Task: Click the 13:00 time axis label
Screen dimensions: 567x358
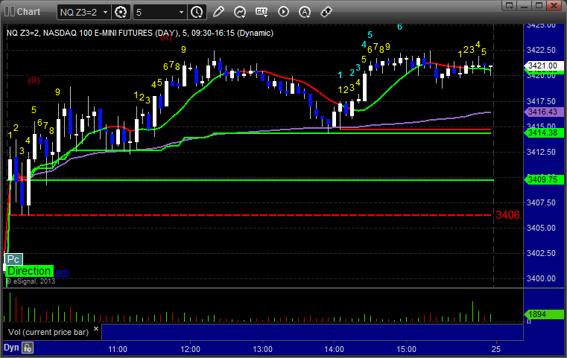Action: pos(262,349)
